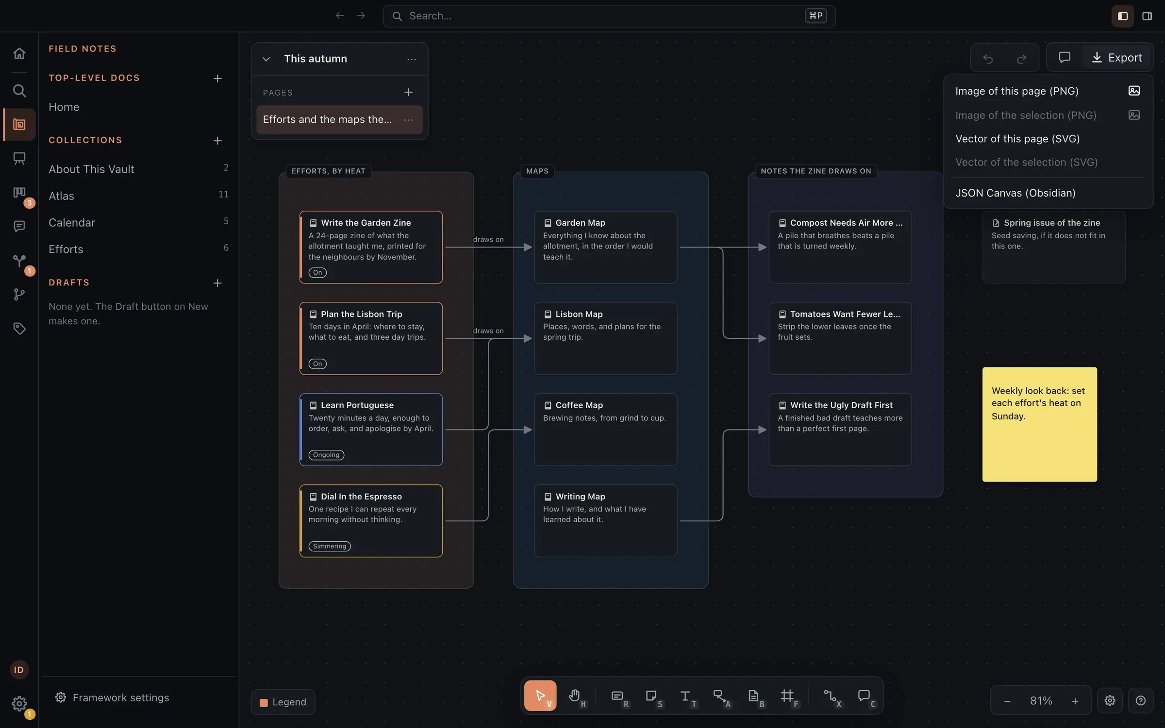
Task: Toggle the left sidebar panel
Action: 1123,16
